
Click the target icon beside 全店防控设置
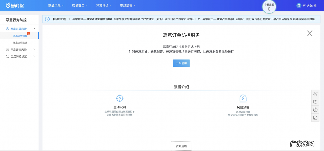(x=7, y=56)
